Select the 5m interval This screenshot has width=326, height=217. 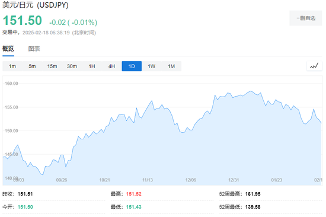[32, 66]
